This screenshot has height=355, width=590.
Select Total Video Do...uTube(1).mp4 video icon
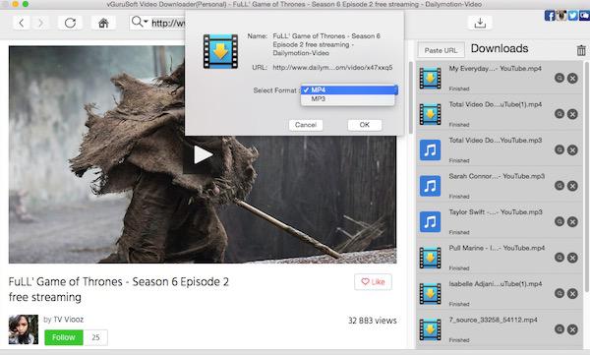pyautogui.click(x=430, y=114)
